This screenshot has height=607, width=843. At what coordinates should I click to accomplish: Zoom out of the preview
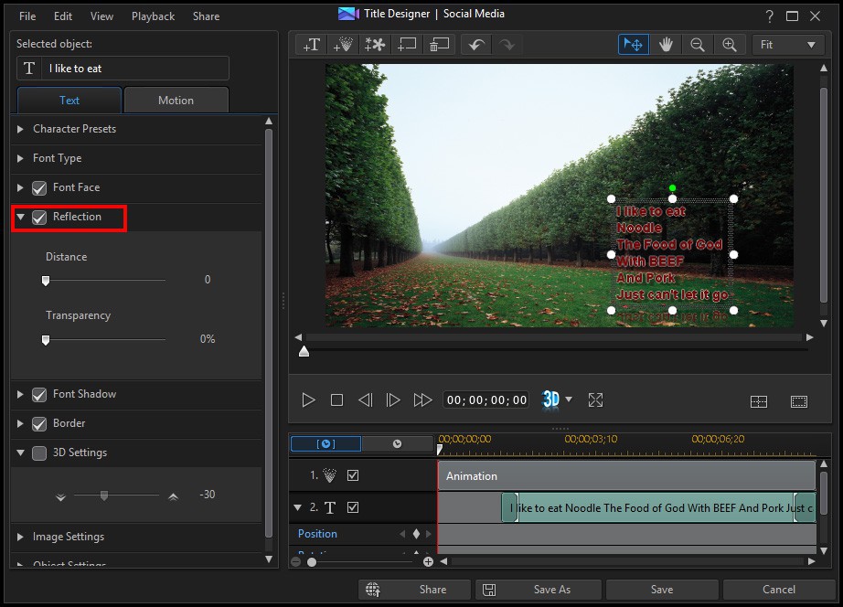[698, 45]
